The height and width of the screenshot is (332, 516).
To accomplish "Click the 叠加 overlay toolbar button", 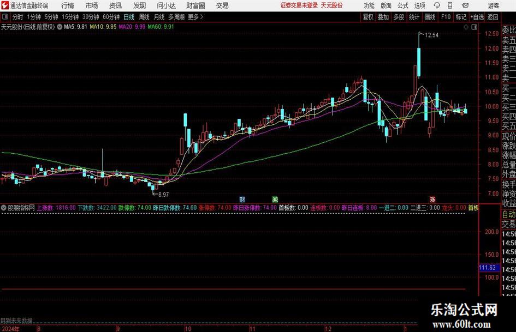I will click(x=383, y=17).
